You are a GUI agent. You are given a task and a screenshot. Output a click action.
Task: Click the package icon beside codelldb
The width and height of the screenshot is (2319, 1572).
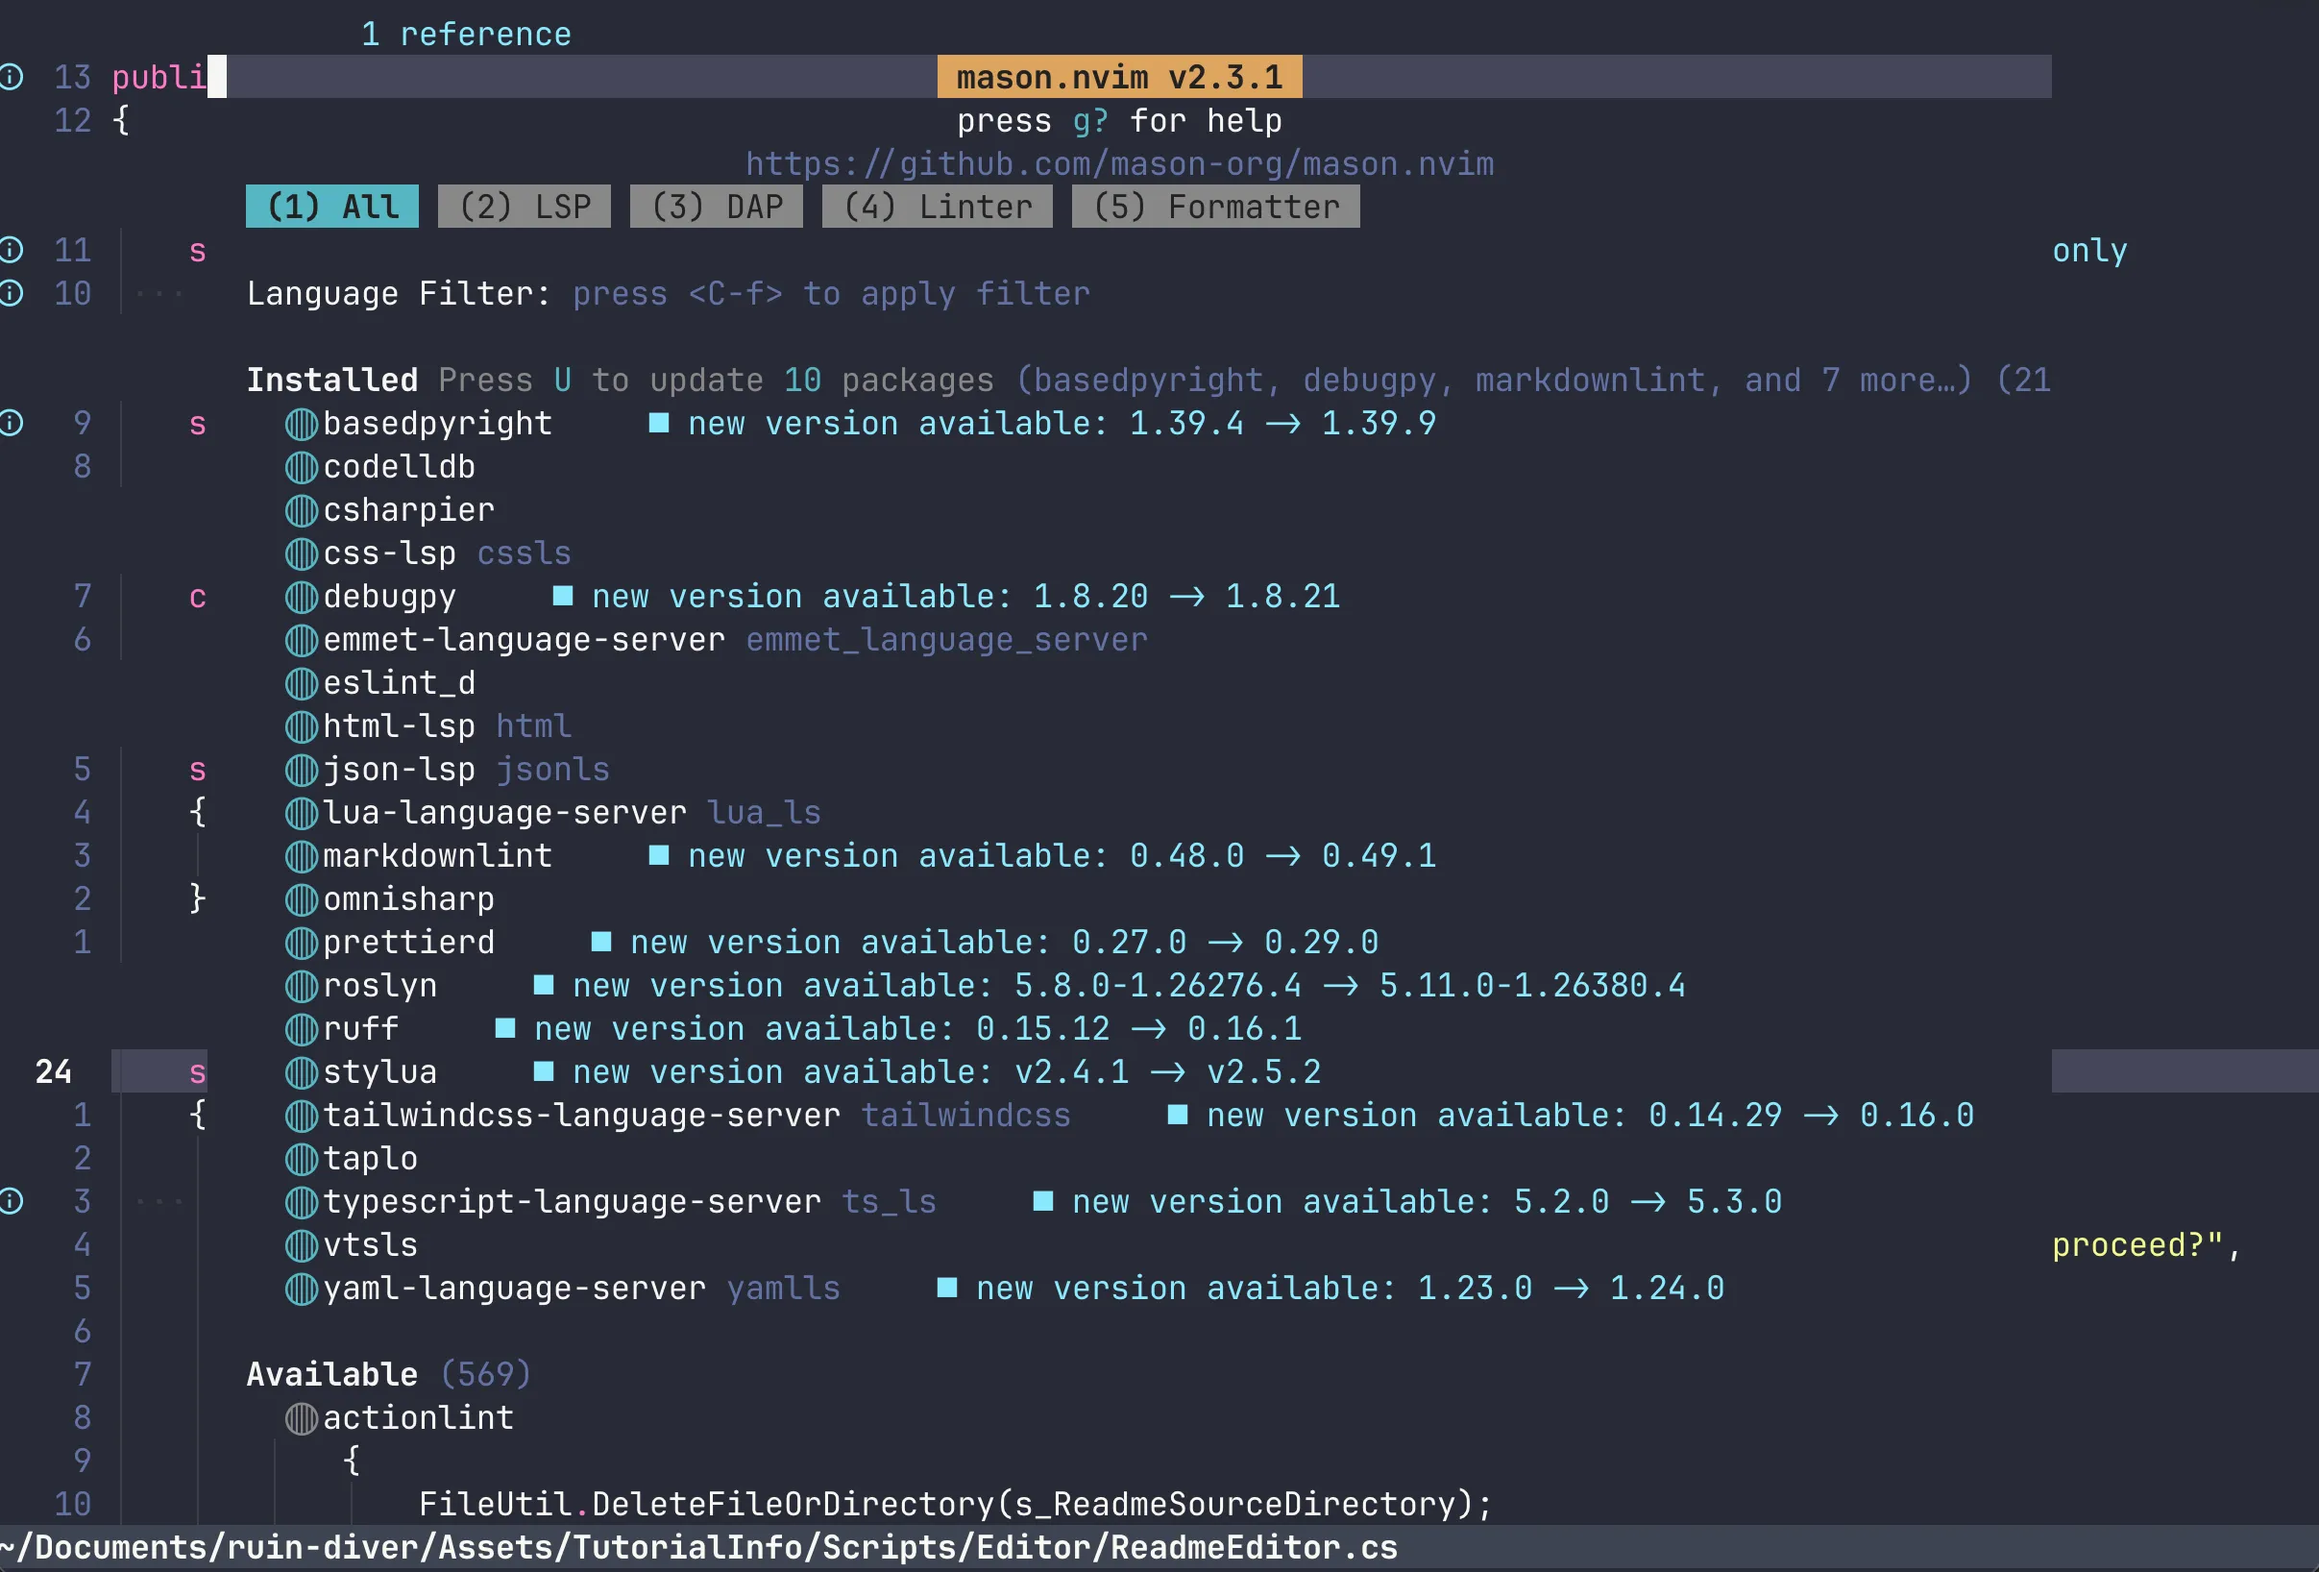pos(302,467)
